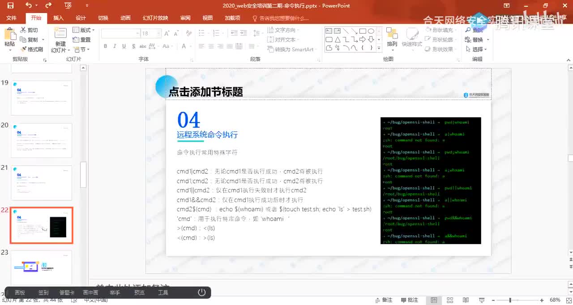The height and width of the screenshot is (305, 573).
Task: Click Copy (复制) button
Action: (30, 40)
